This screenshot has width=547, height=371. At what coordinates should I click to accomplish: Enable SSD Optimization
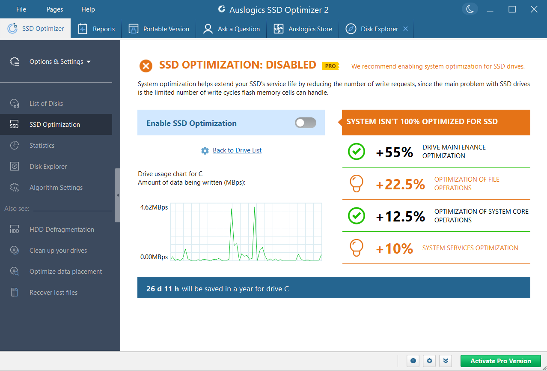pyautogui.click(x=305, y=123)
